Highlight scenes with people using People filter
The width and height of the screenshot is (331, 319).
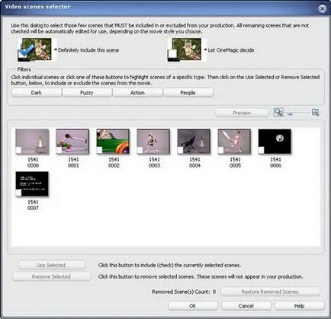[x=188, y=93]
